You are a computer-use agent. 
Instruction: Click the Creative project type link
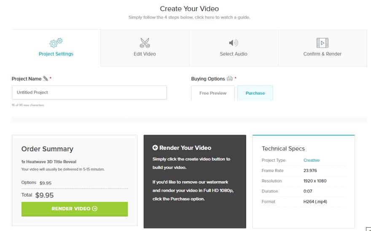(312, 160)
